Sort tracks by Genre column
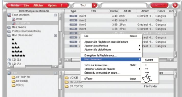Screen dimensions: 182x97 point(161,11)
